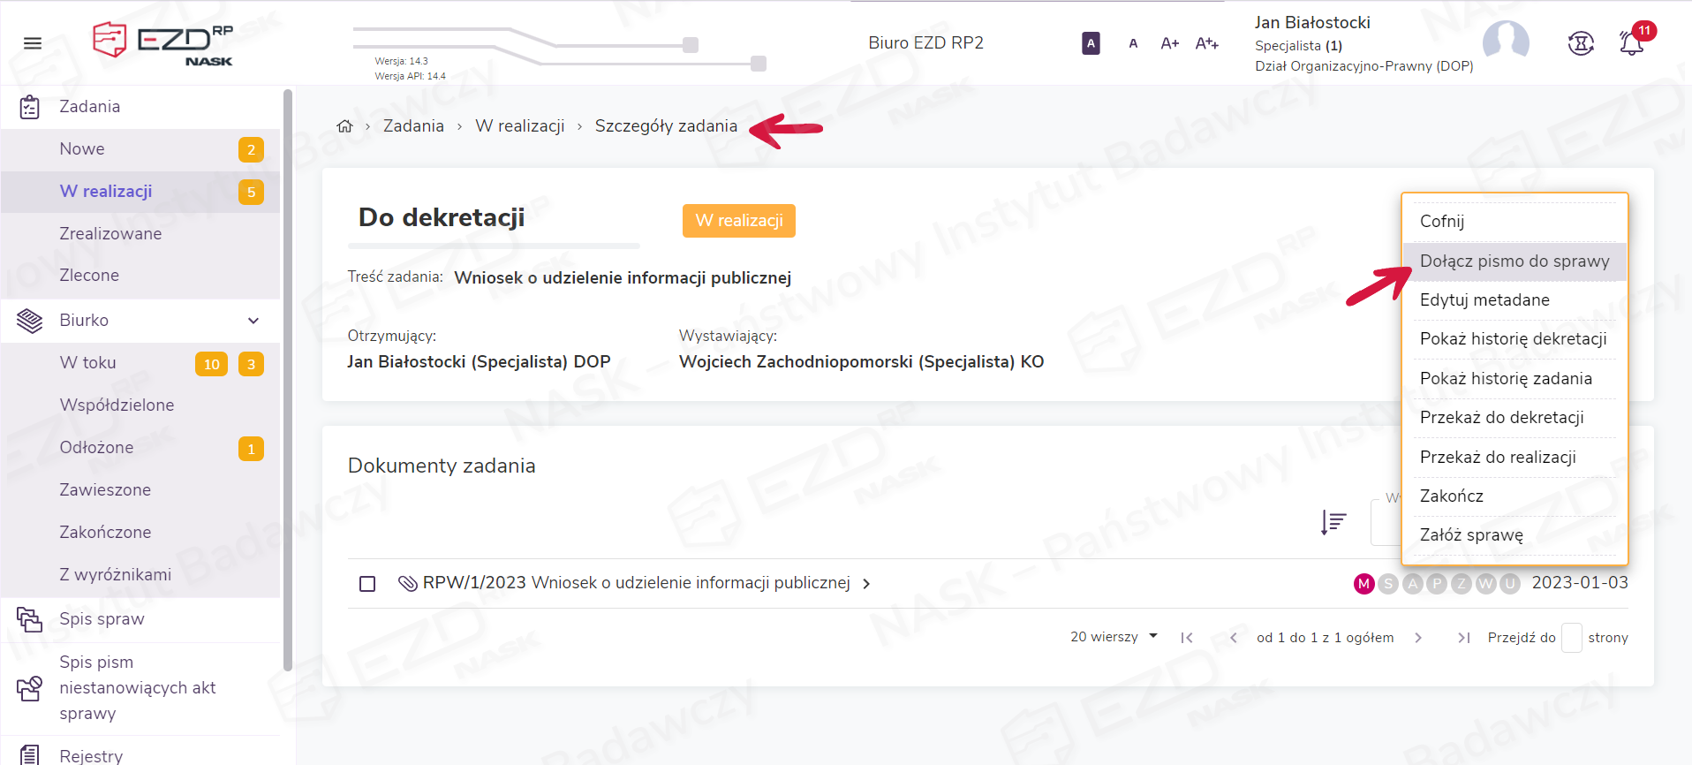Collapse the Biurko section chevron

pos(253,321)
